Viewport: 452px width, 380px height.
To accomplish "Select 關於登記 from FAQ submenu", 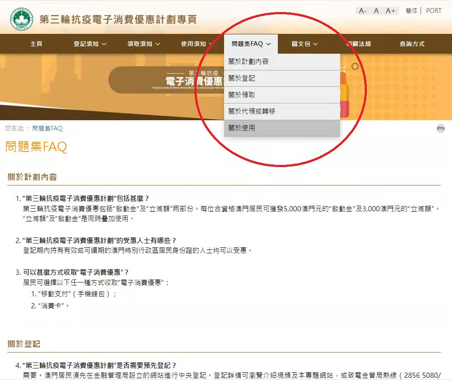I will pyautogui.click(x=242, y=79).
